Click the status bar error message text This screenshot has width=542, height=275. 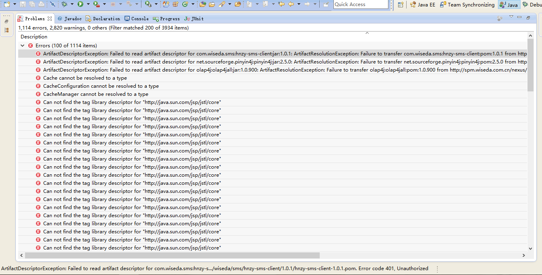click(215, 269)
